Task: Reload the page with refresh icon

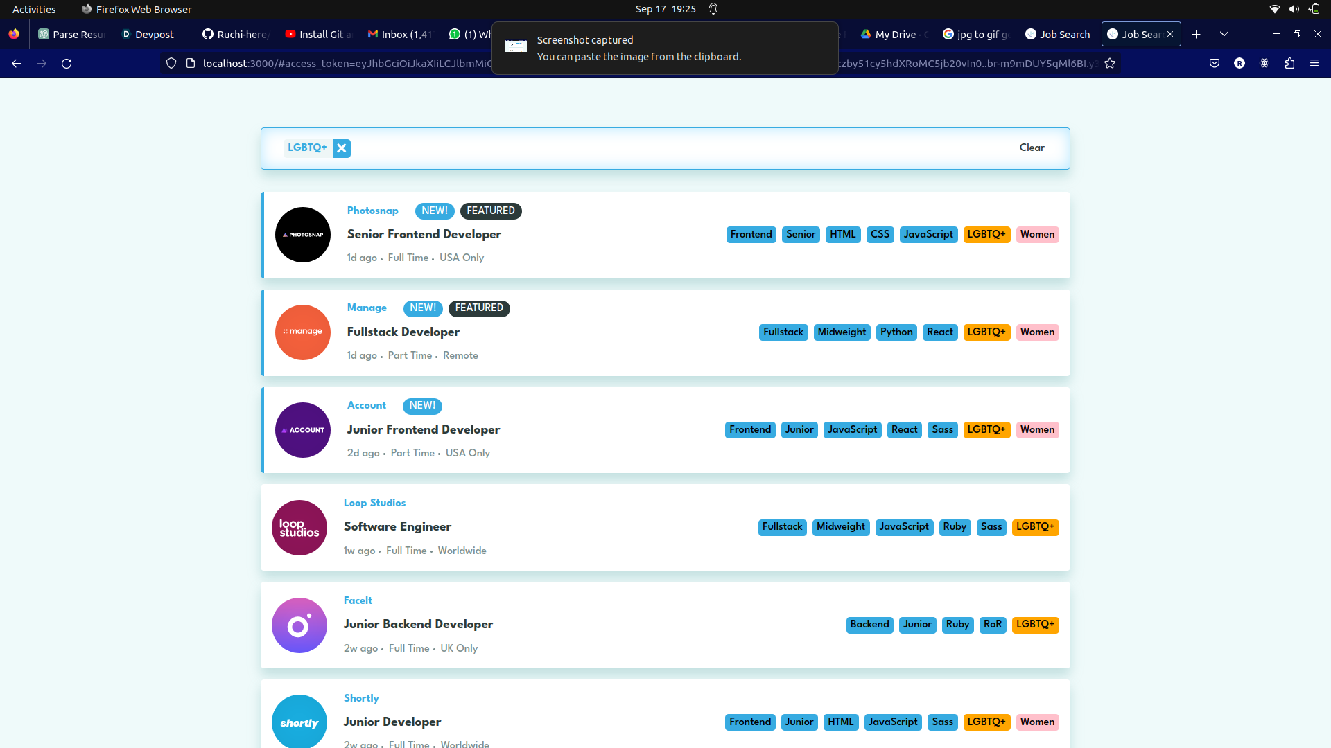Action: click(67, 64)
